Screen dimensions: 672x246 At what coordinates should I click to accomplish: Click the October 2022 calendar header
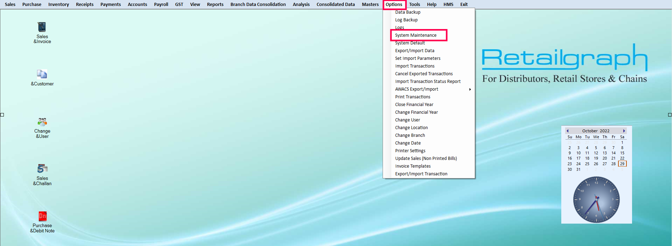tap(596, 131)
